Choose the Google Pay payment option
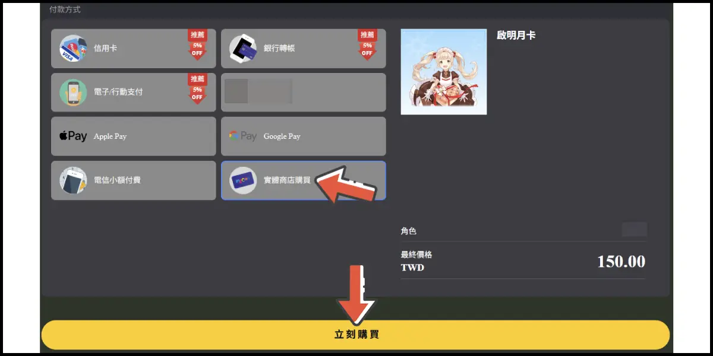Screen dimensions: 713x356 pyautogui.click(x=304, y=136)
